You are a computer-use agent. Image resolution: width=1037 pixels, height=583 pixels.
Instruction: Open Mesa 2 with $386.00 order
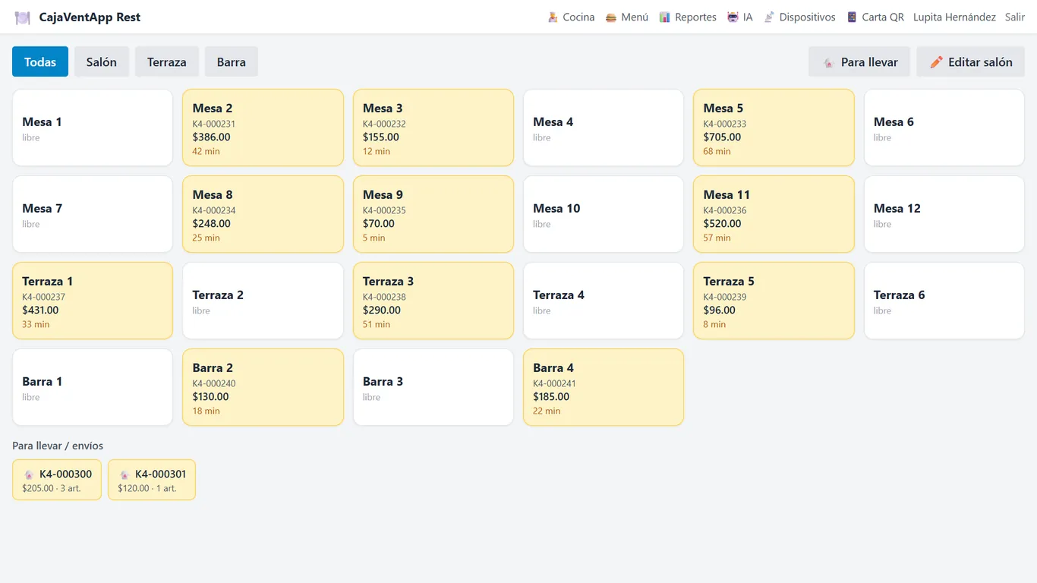click(x=263, y=128)
